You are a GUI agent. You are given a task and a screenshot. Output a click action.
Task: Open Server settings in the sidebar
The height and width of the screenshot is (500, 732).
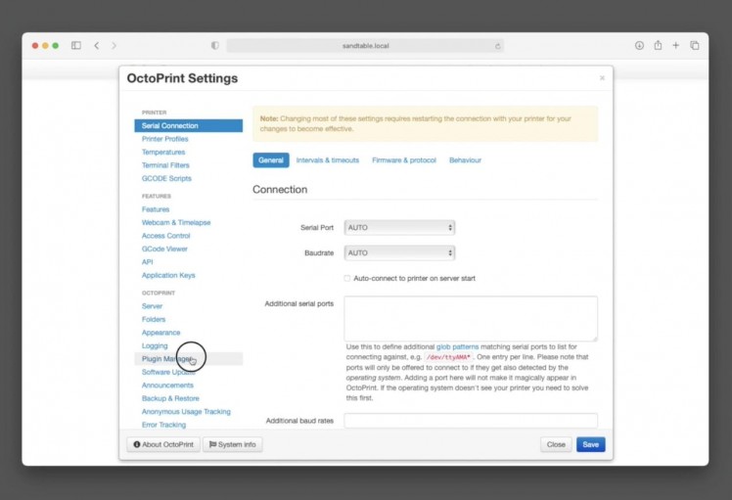[152, 306]
